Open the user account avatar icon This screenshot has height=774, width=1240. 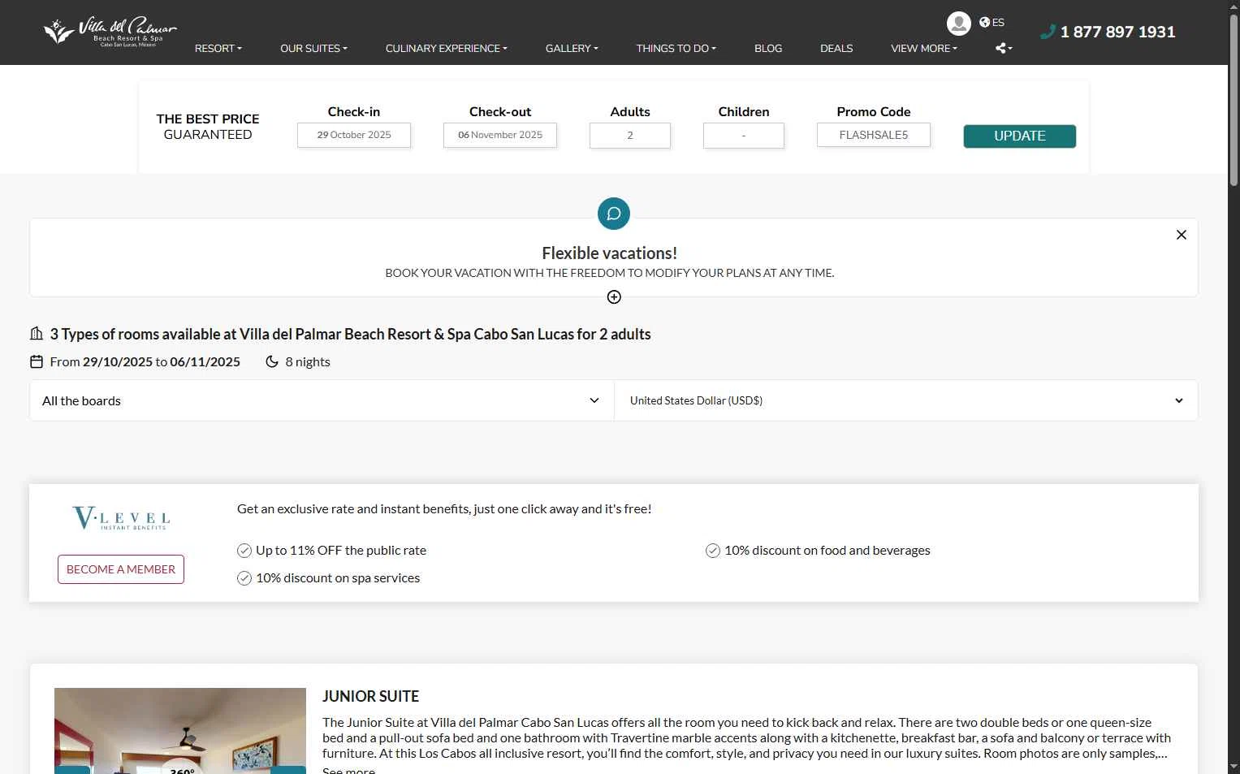pyautogui.click(x=959, y=23)
